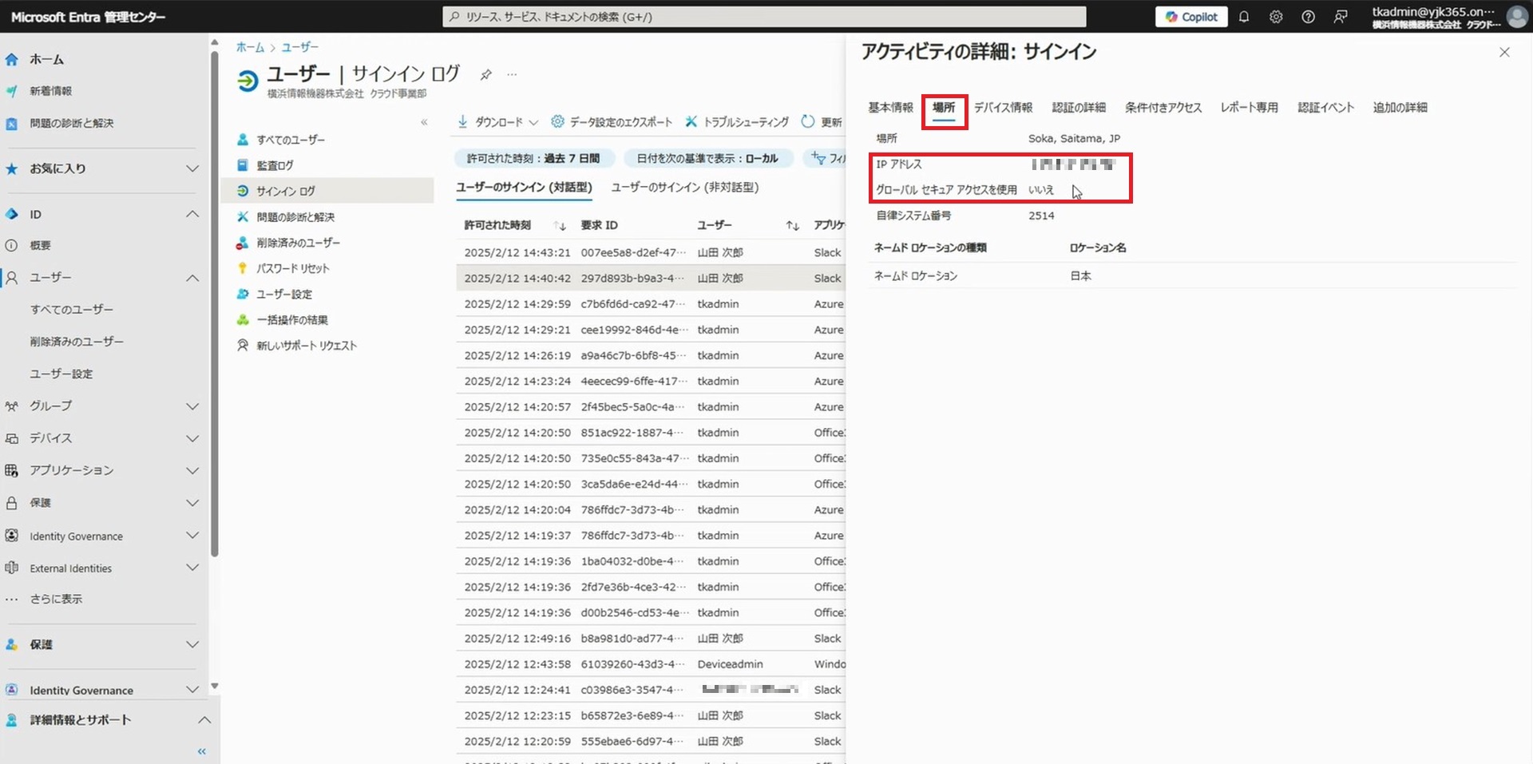Open 削除済みのユーザー in the main sidebar
The width and height of the screenshot is (1533, 764).
[77, 341]
